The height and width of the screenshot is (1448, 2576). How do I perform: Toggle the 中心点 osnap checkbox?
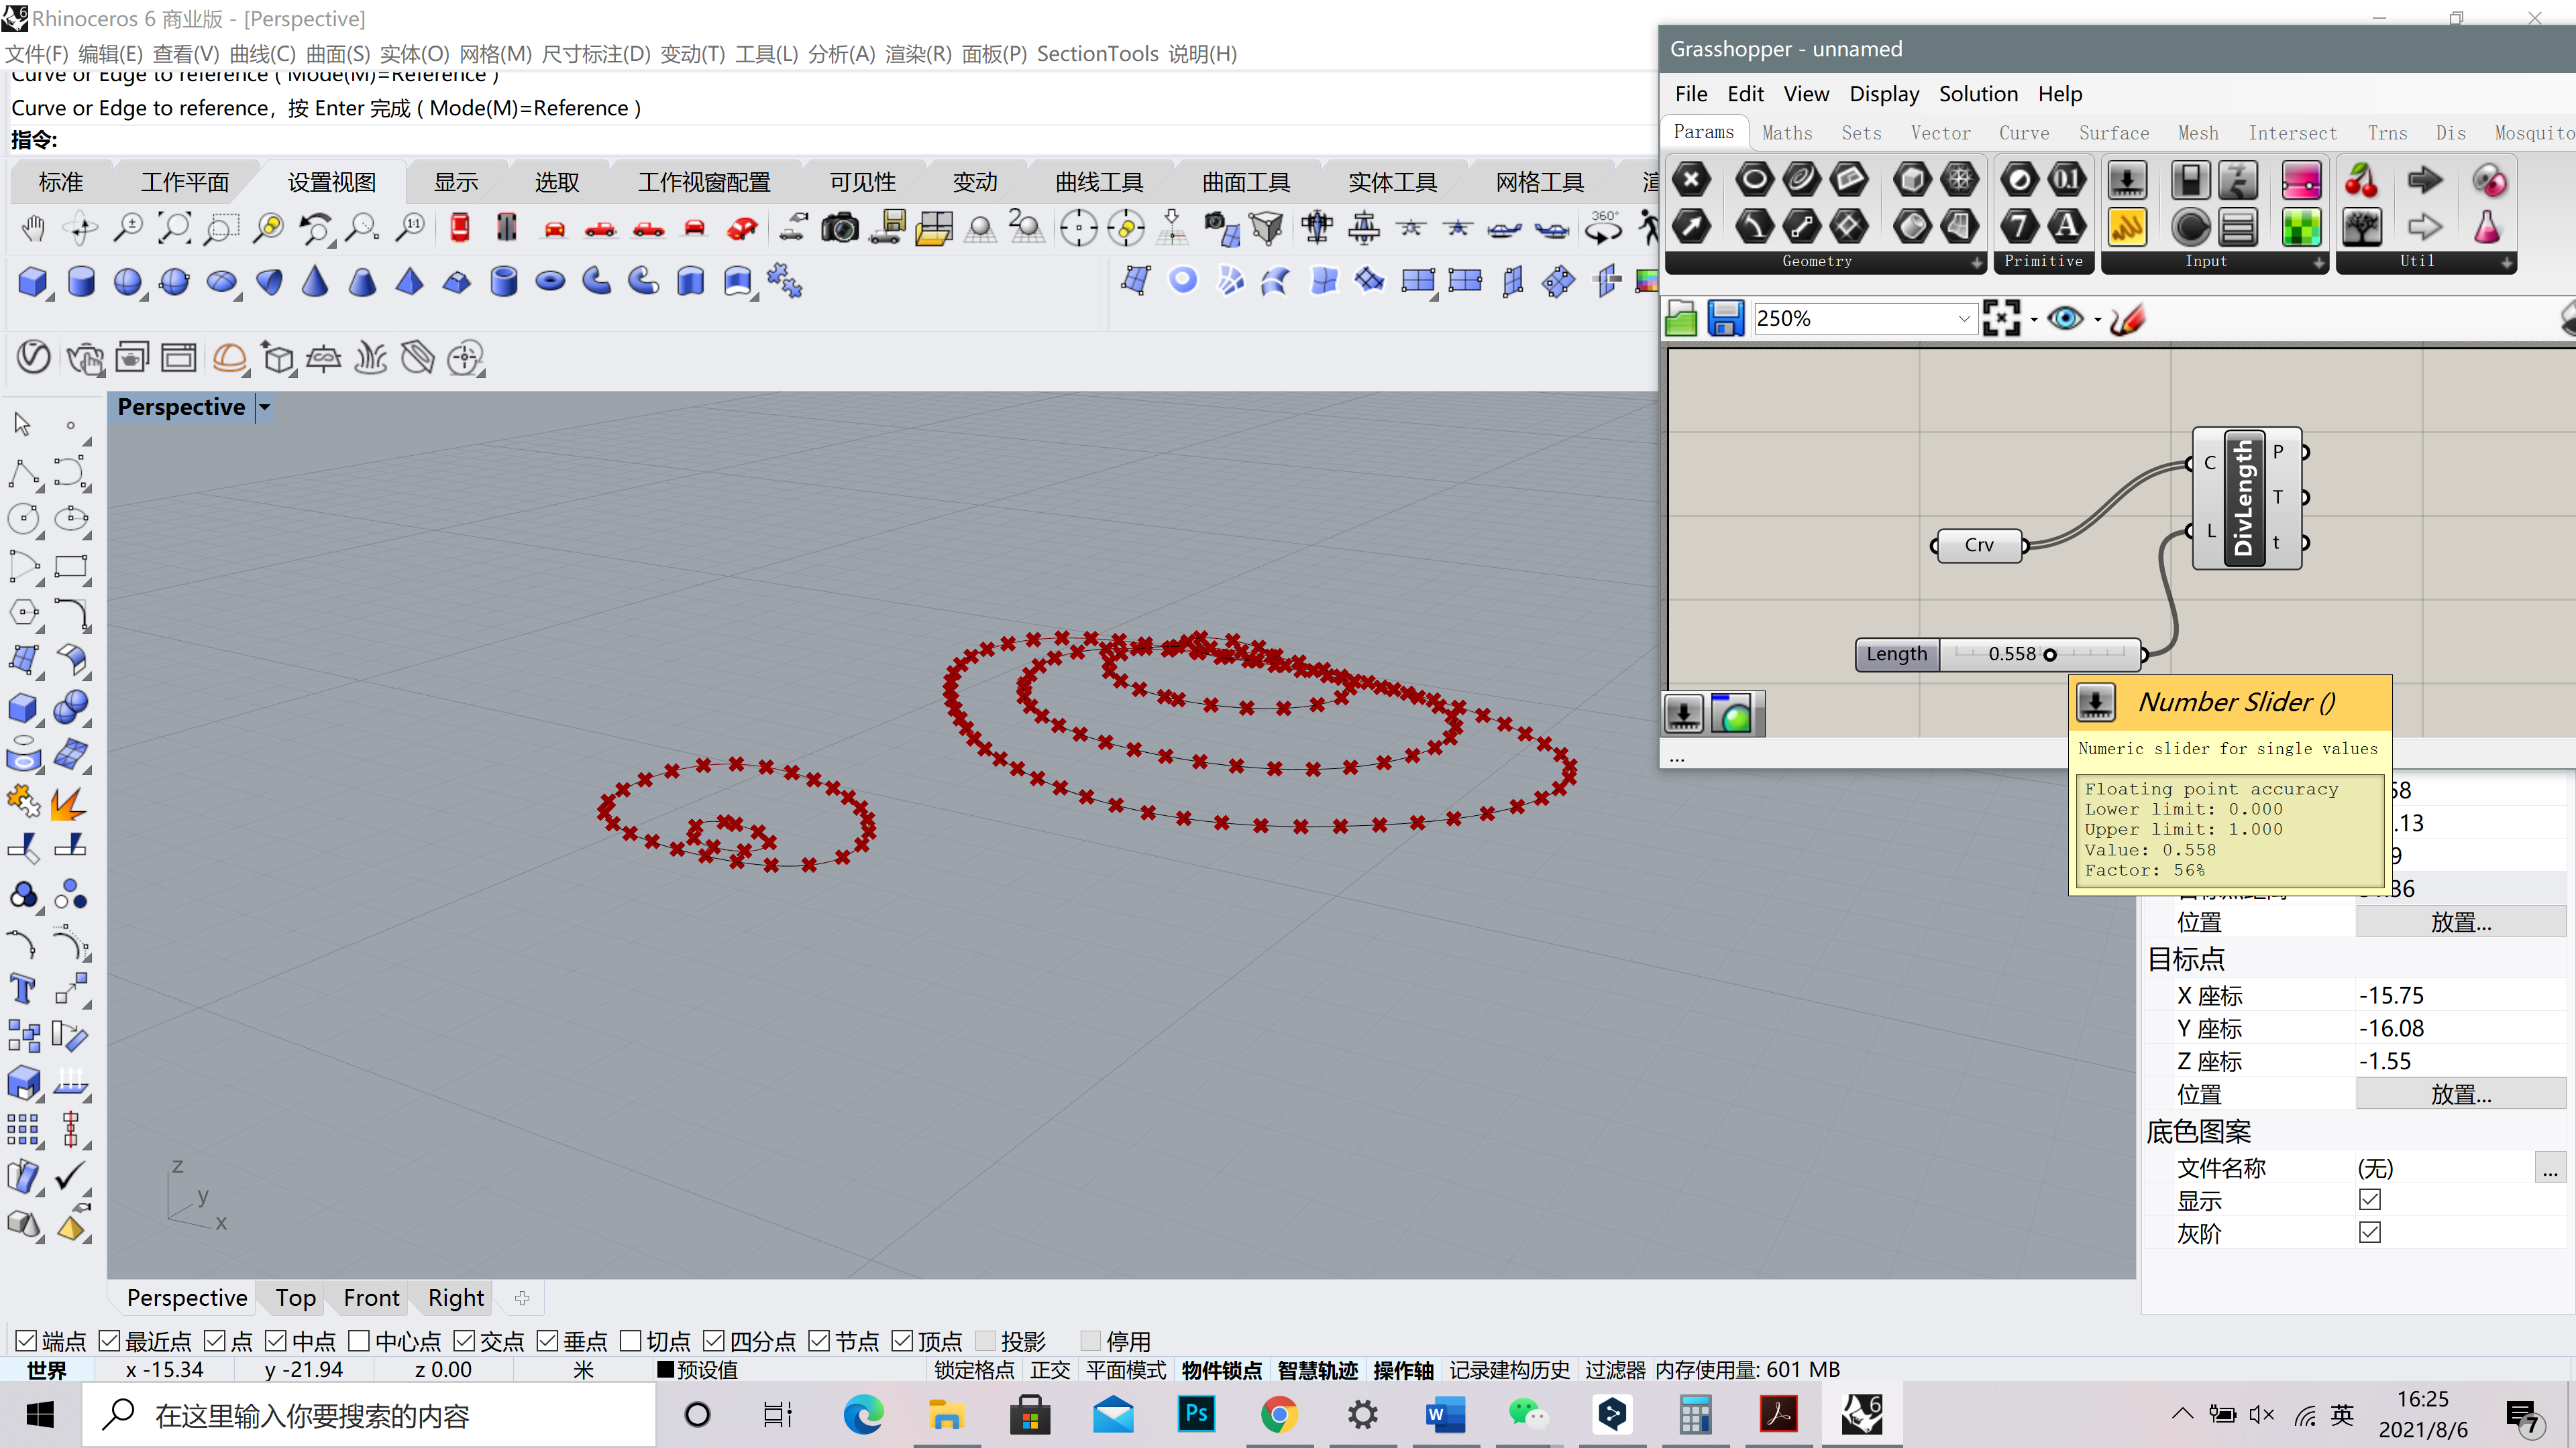pos(360,1340)
